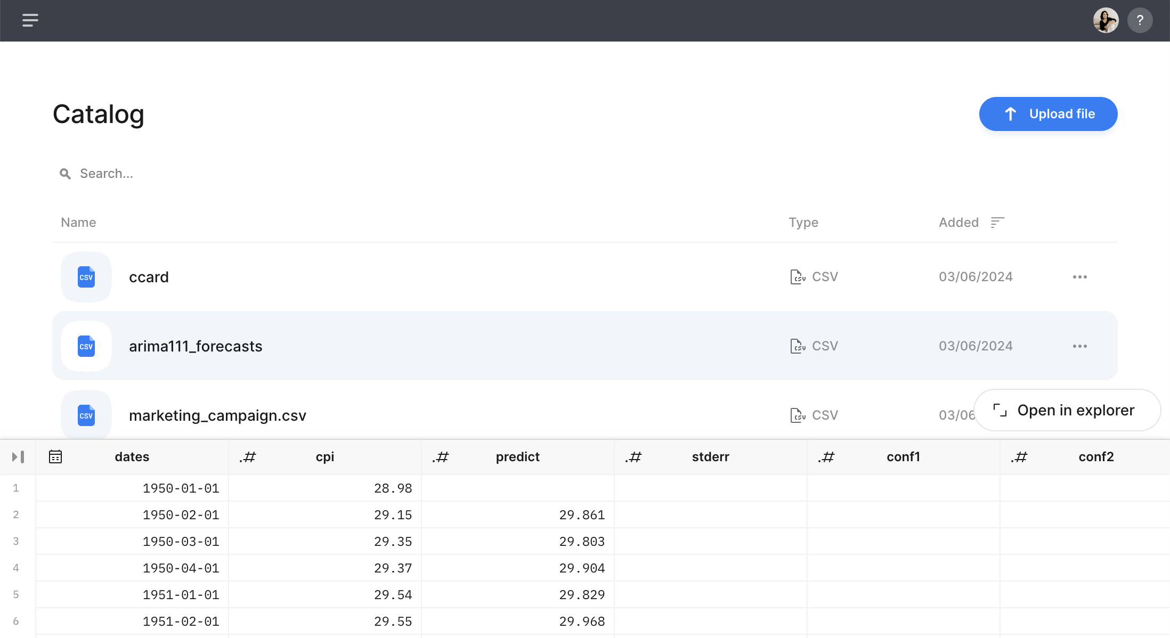Sort by the Type column header
Viewport: 1170px width, 638px height.
(x=803, y=223)
